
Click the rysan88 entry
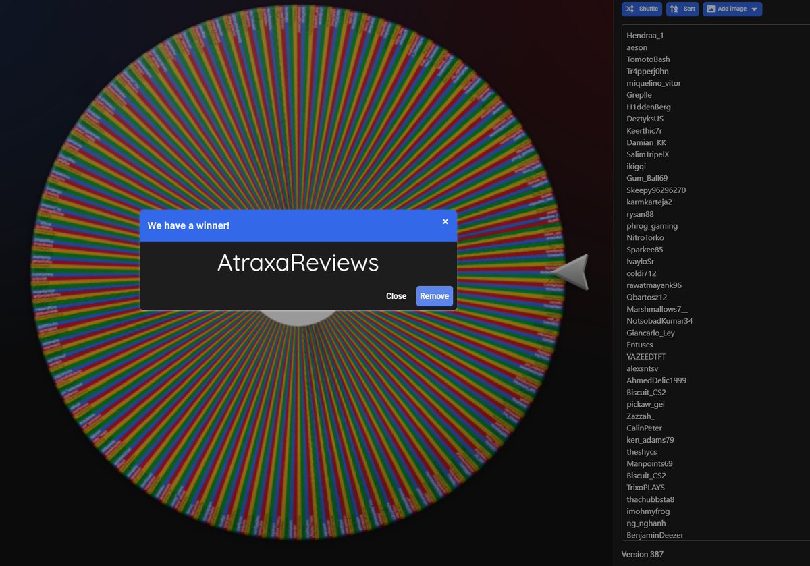[x=640, y=214]
